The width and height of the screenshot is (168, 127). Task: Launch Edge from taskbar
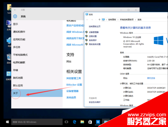tap(74, 122)
